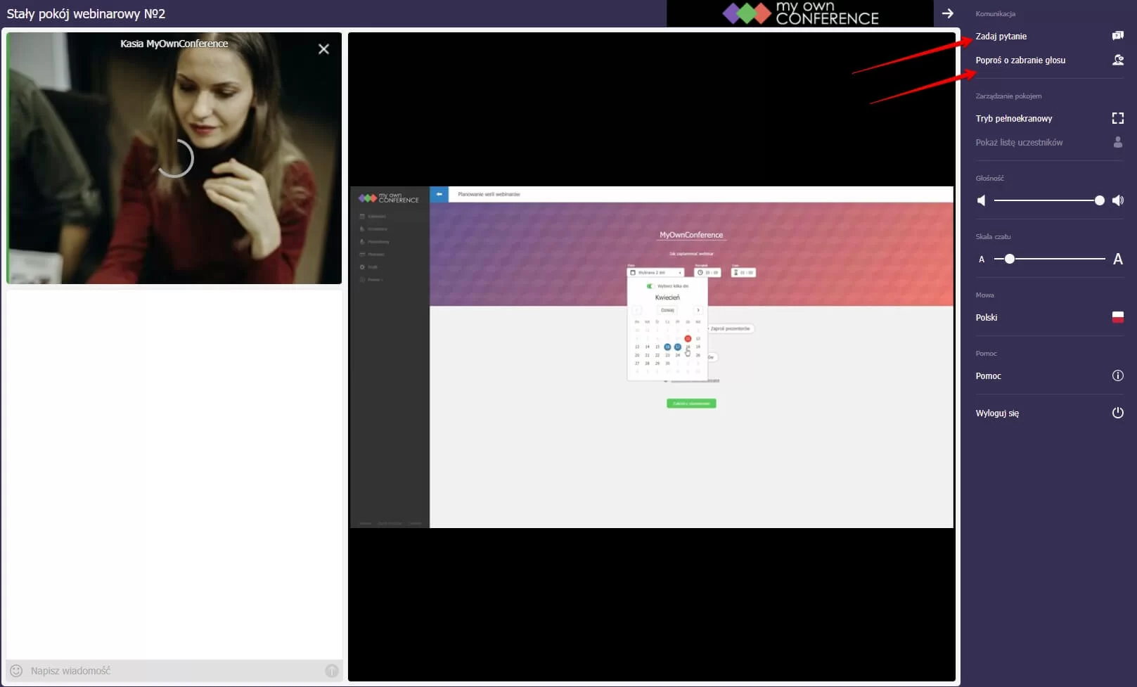The height and width of the screenshot is (687, 1137).
Task: Click 'Wyloguj się' text link
Action: 996,413
